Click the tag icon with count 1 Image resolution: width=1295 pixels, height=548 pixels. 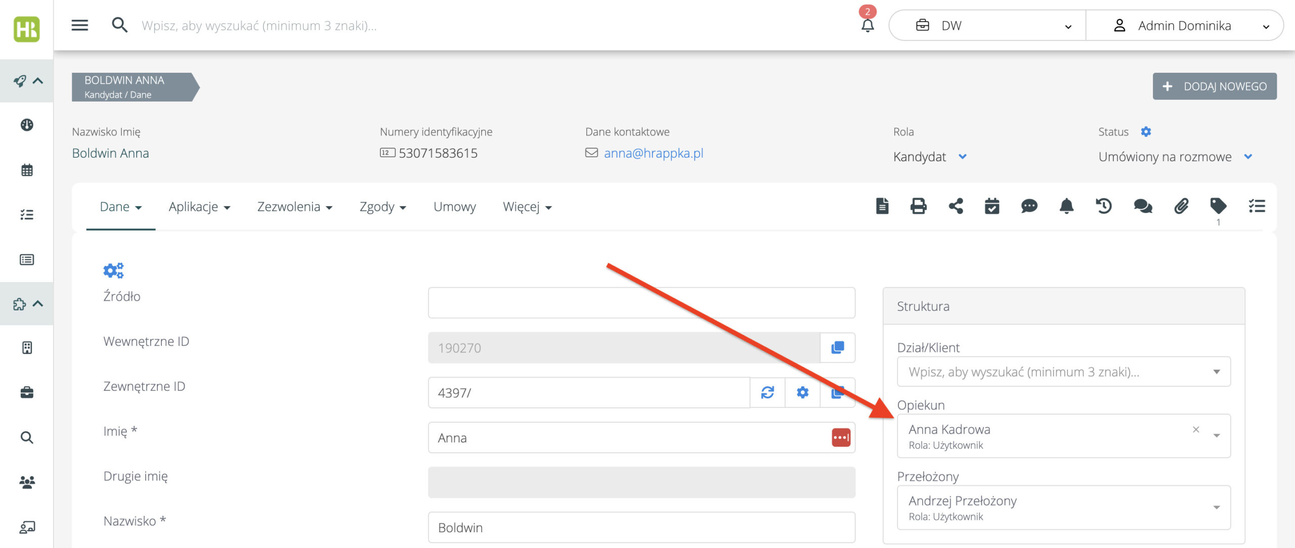(1218, 206)
